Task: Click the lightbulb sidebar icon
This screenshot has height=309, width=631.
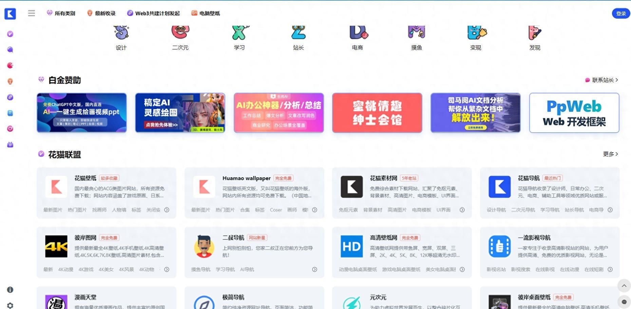Action: click(x=10, y=81)
